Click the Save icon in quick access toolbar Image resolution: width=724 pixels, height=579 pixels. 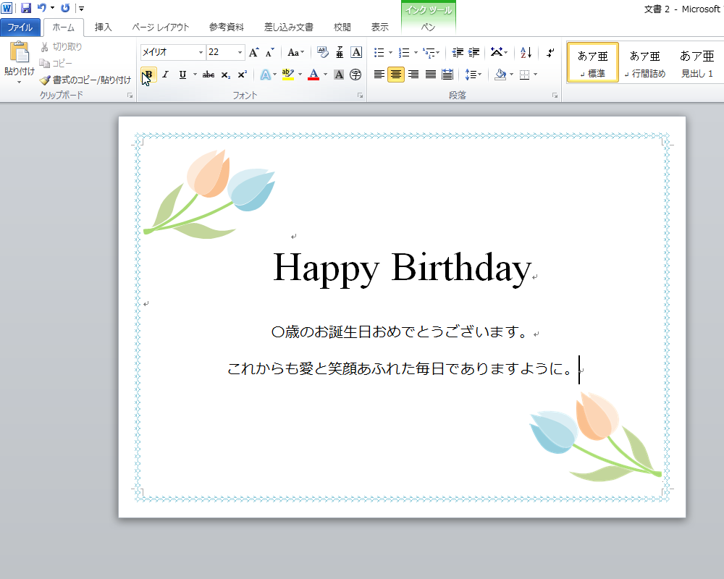26,8
